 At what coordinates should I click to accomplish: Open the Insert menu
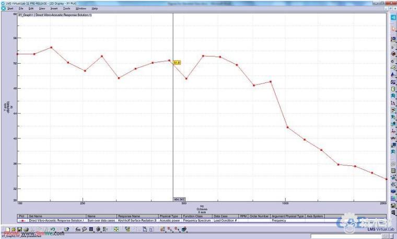point(54,9)
